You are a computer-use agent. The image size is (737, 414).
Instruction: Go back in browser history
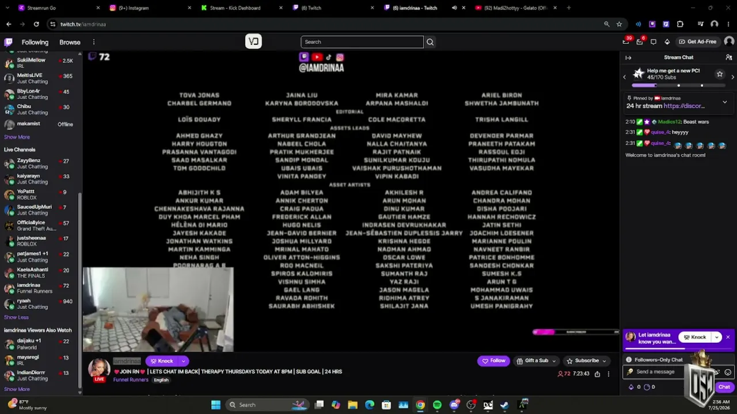(9, 24)
